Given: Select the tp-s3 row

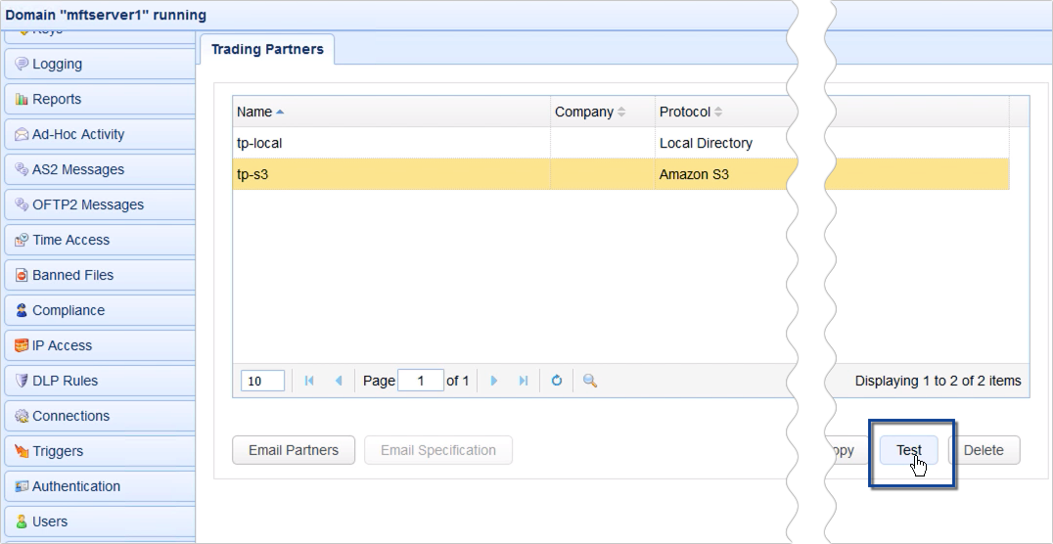Looking at the screenshot, I should [x=620, y=174].
